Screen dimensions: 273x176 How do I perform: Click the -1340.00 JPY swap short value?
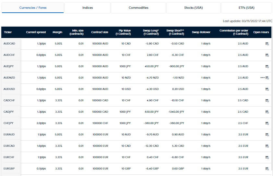[x=176, y=112]
